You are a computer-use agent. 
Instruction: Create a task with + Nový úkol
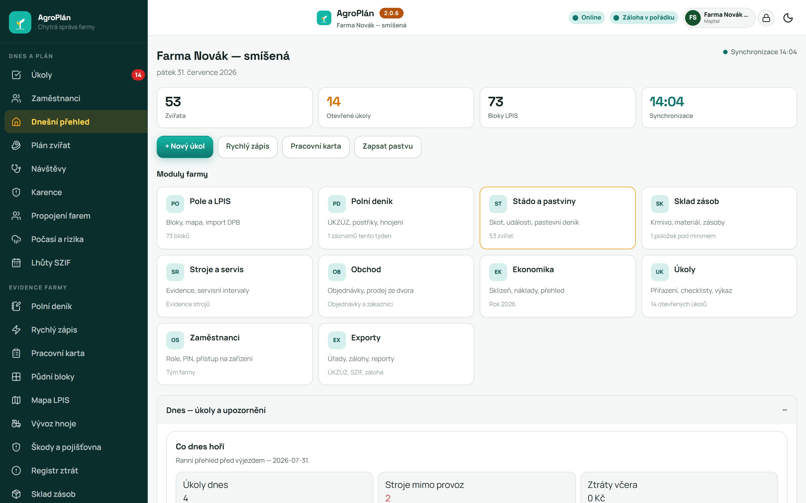pos(185,146)
